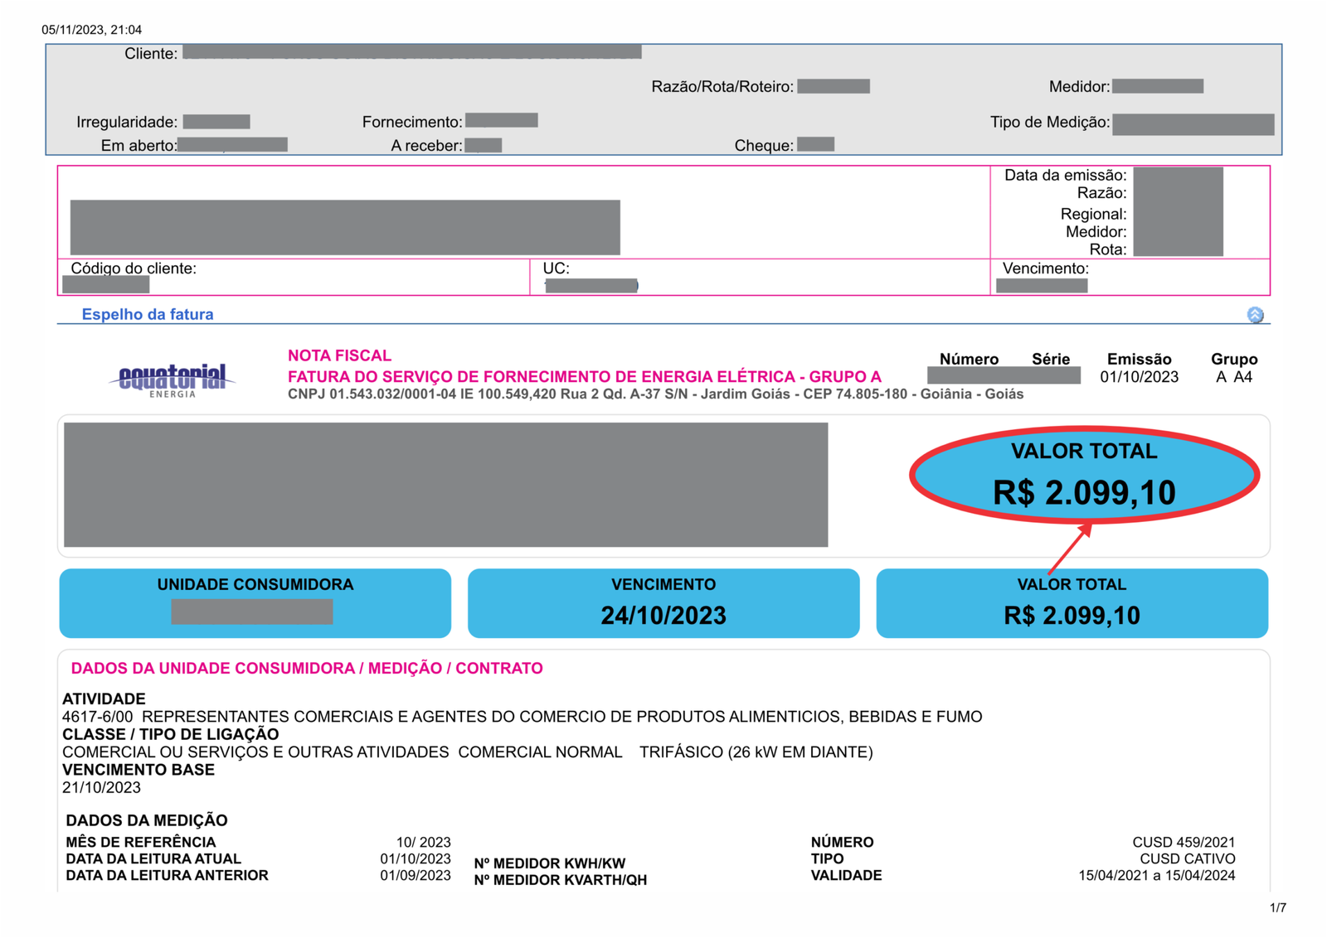Select the Cheque label
1327x938 pixels.
click(764, 146)
